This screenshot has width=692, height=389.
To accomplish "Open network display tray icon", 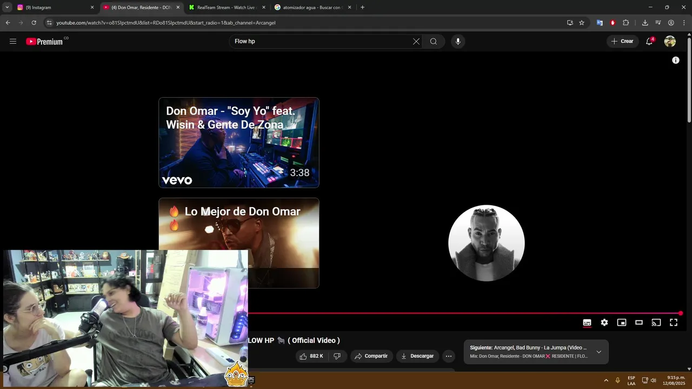I will click(x=645, y=380).
